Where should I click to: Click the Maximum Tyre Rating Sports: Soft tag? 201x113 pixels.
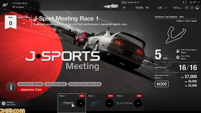[x=85, y=84]
